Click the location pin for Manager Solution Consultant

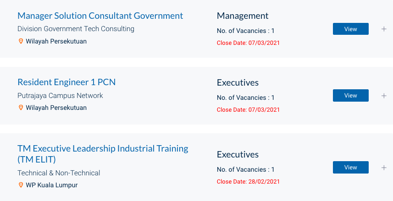[x=21, y=41]
